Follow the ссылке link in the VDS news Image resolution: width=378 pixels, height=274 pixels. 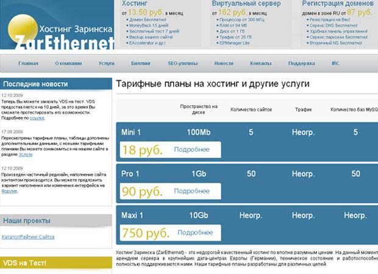tap(37, 118)
